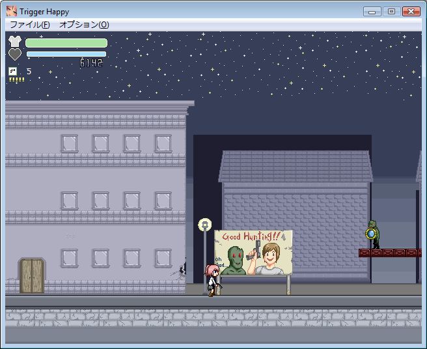Maximize the Trigger Happy window
This screenshot has width=427, height=349.
[391, 11]
